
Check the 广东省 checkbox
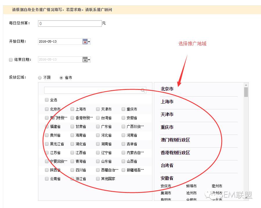point(98,126)
